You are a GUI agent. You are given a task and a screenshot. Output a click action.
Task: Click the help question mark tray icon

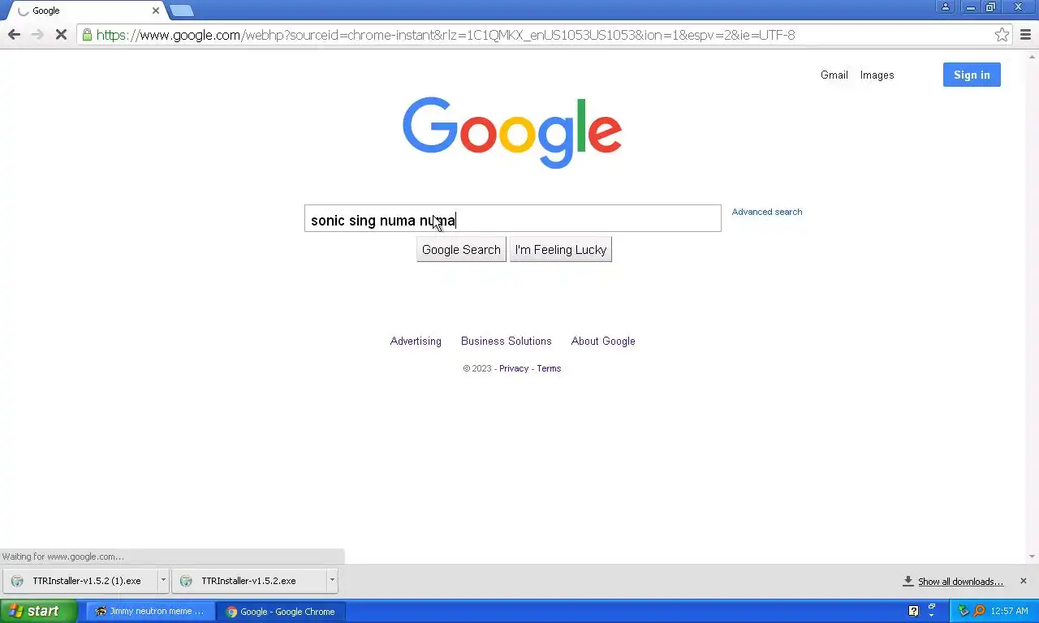913,611
